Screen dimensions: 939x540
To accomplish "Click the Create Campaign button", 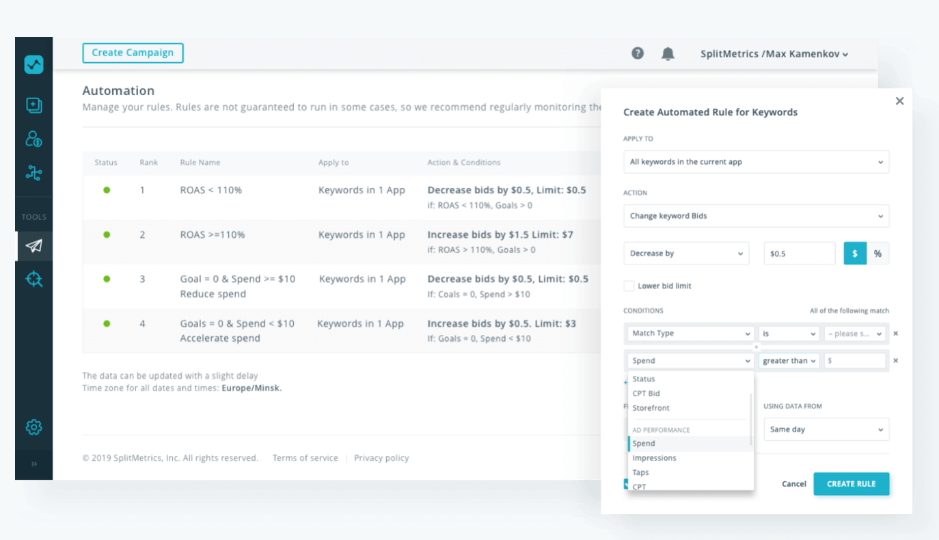I will click(133, 53).
